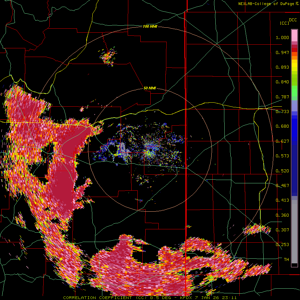Select the 1.000 value on the color scale
The width and height of the screenshot is (300, 300).
coord(282,37)
